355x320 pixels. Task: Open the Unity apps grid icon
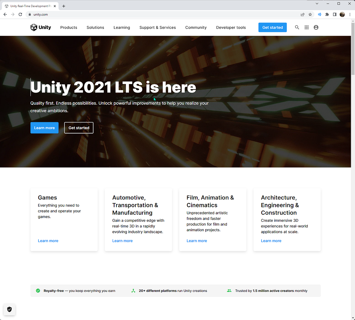point(306,27)
